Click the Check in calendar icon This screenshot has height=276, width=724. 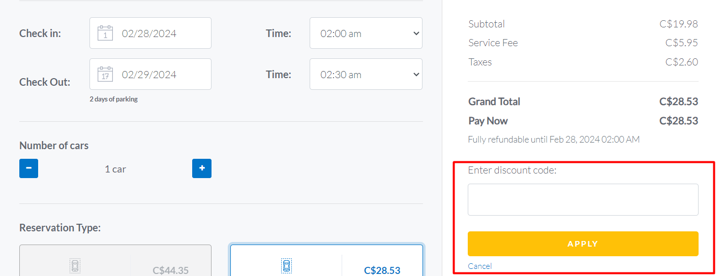point(105,33)
